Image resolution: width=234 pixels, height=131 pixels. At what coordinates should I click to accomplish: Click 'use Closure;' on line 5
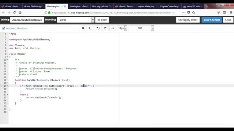[x=18, y=45]
